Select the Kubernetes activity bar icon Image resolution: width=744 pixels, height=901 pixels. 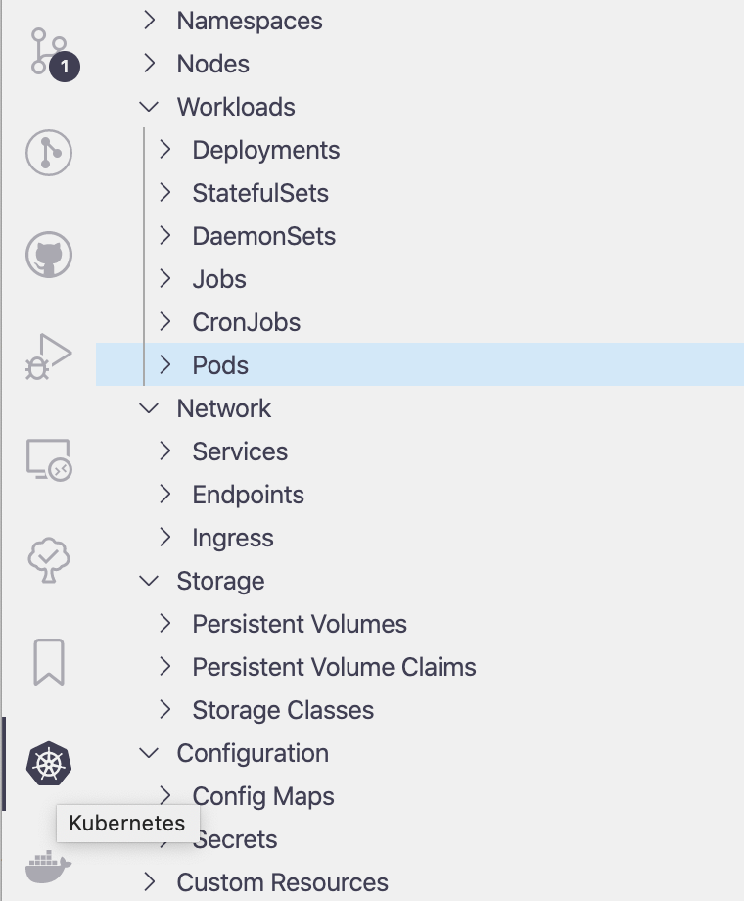(46, 765)
